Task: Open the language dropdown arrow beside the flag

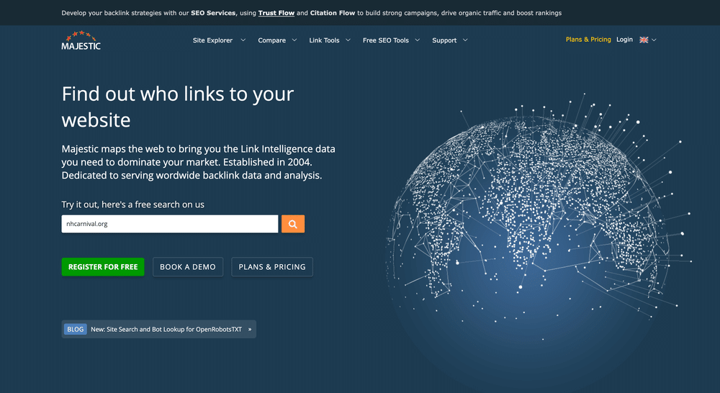Action: click(x=654, y=40)
